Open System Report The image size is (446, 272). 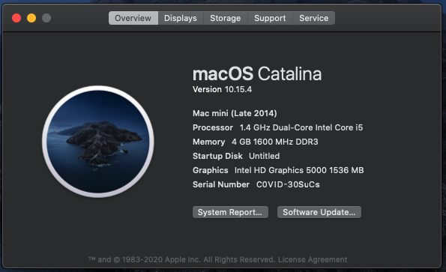(x=230, y=212)
